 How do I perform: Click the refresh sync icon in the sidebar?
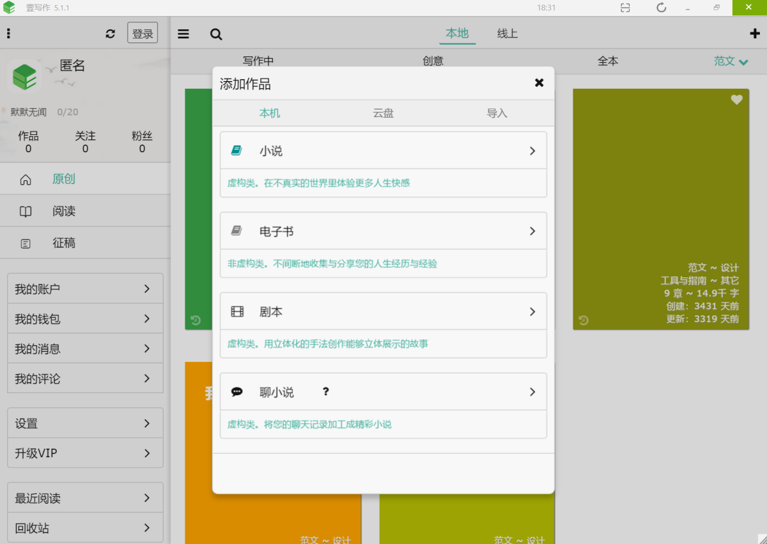tap(111, 34)
